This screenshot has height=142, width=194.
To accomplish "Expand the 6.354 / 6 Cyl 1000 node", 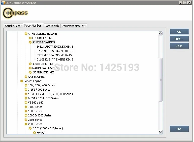I will coord(26,98).
